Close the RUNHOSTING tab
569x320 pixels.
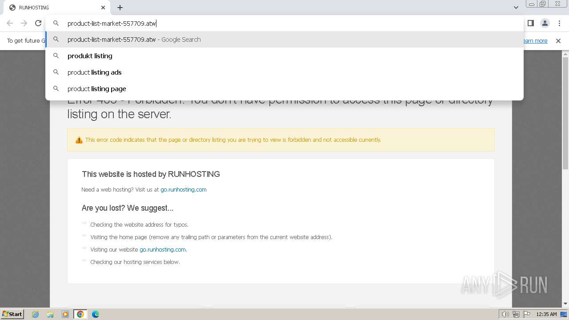103,8
